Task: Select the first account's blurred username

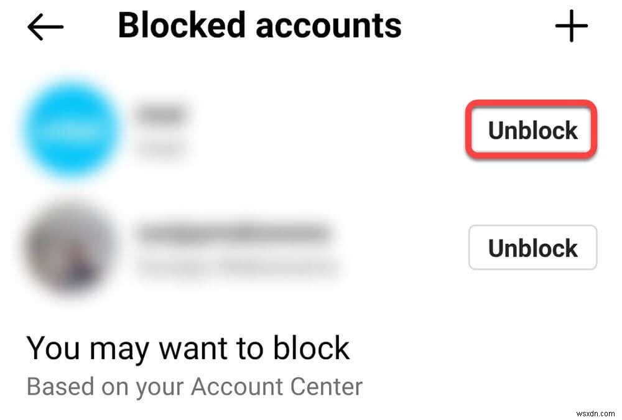Action: [x=161, y=113]
